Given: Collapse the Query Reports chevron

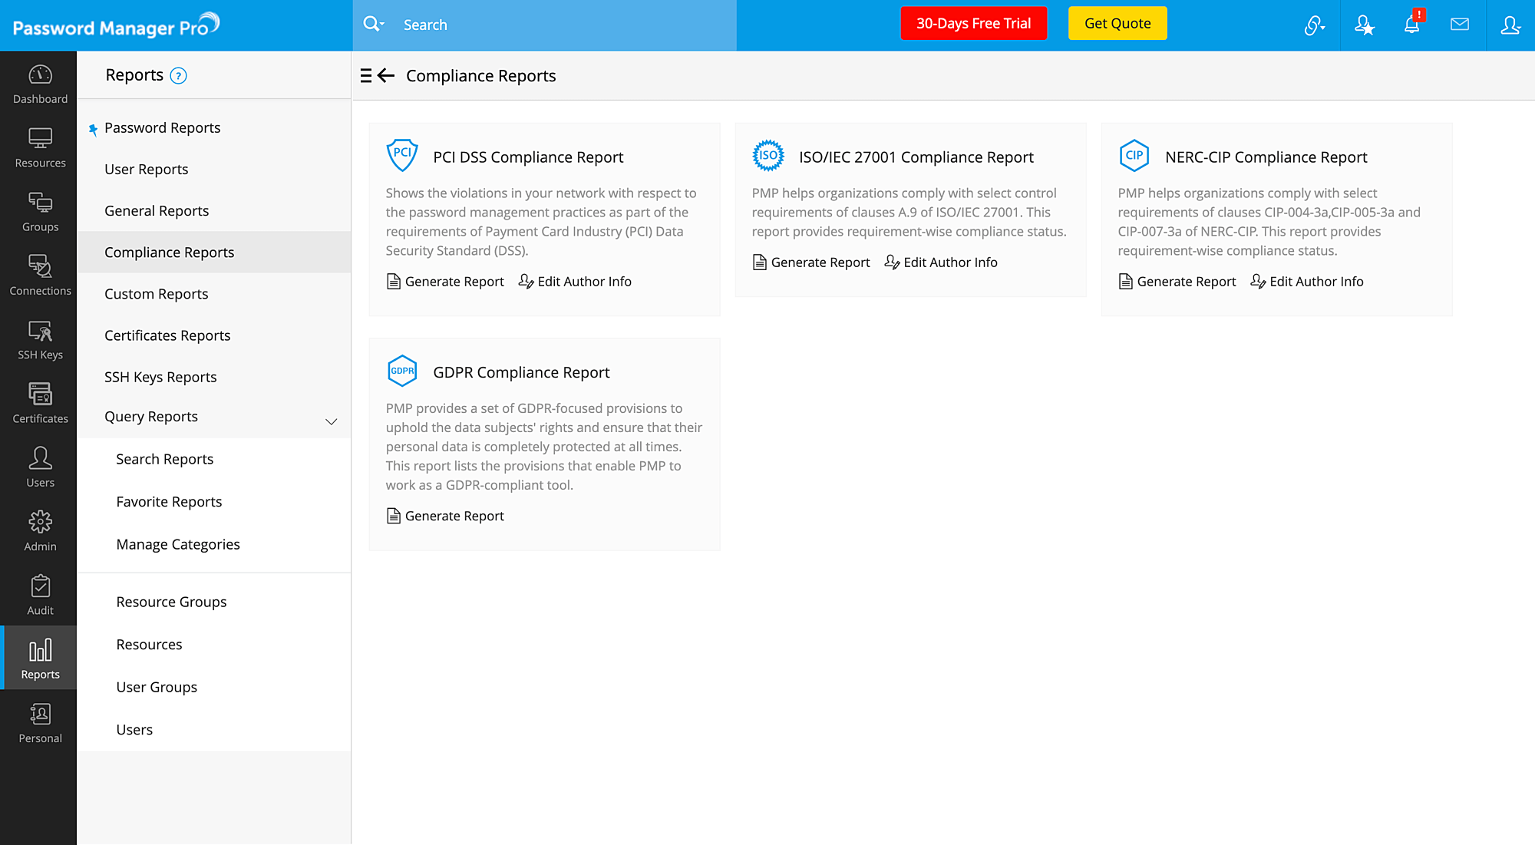Looking at the screenshot, I should 332,421.
